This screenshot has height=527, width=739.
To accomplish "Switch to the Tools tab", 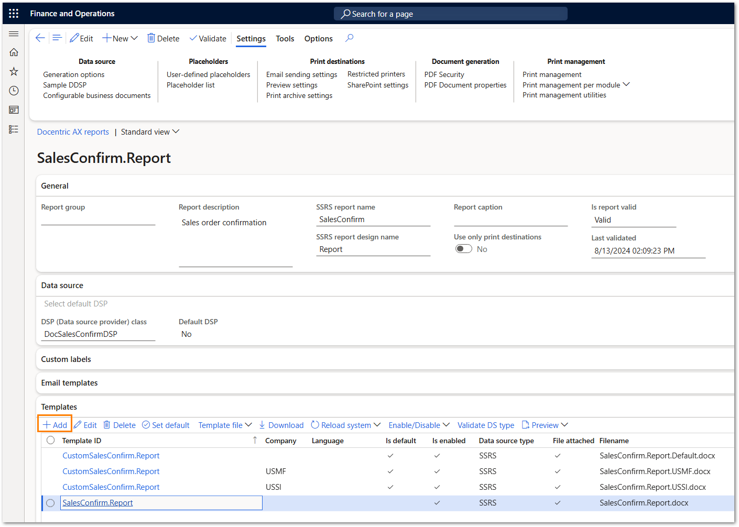I will [285, 39].
